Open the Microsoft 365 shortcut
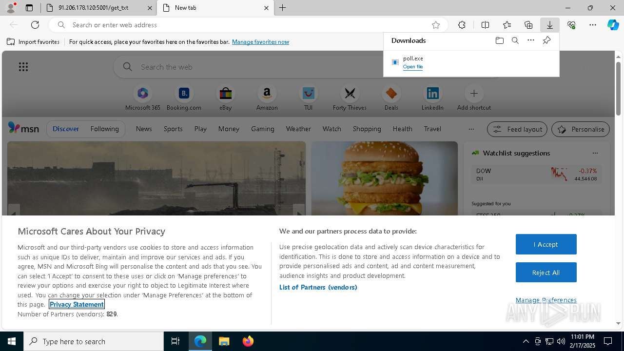Viewport: 624px width, 351px height. coord(143,98)
